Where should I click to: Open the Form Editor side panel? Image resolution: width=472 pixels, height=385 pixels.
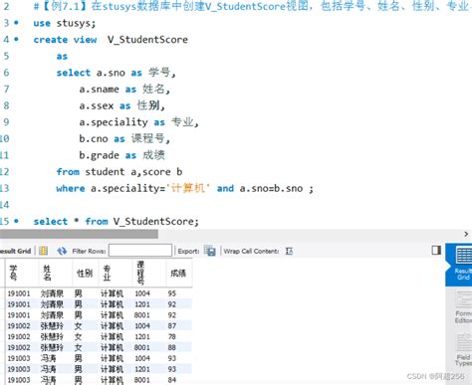pyautogui.click(x=463, y=306)
